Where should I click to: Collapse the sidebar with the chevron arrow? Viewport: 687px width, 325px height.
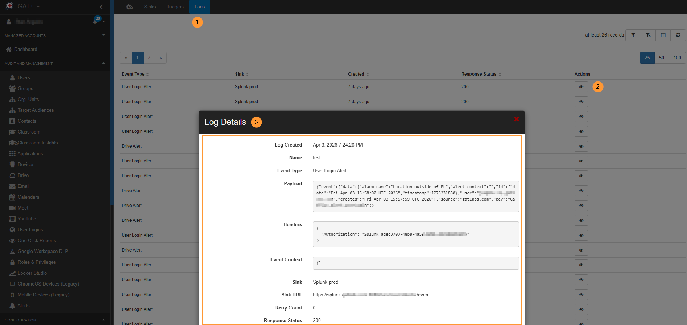click(x=101, y=7)
